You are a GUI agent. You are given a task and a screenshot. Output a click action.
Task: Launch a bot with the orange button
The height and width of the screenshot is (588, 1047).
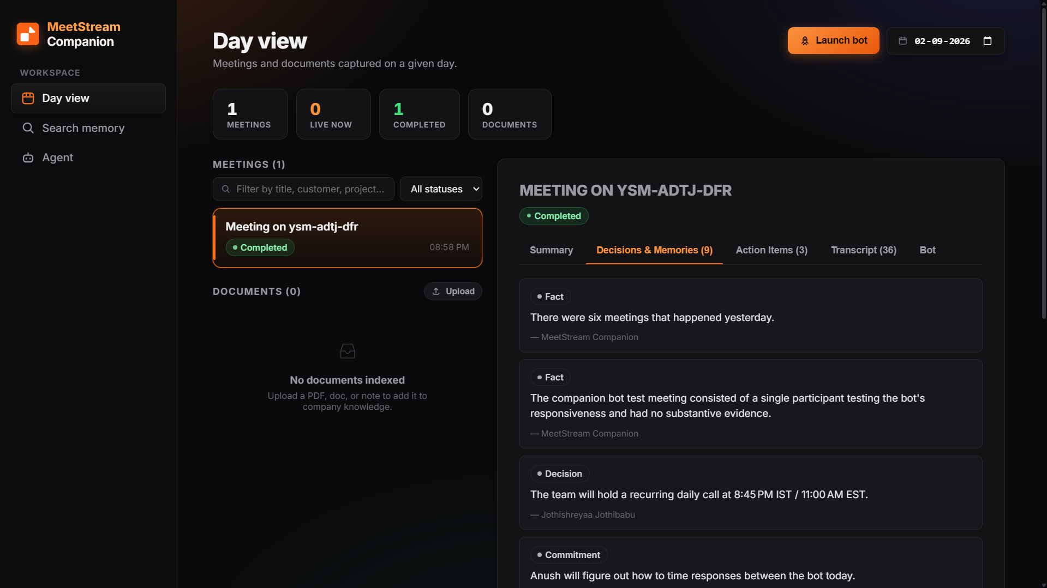833,41
